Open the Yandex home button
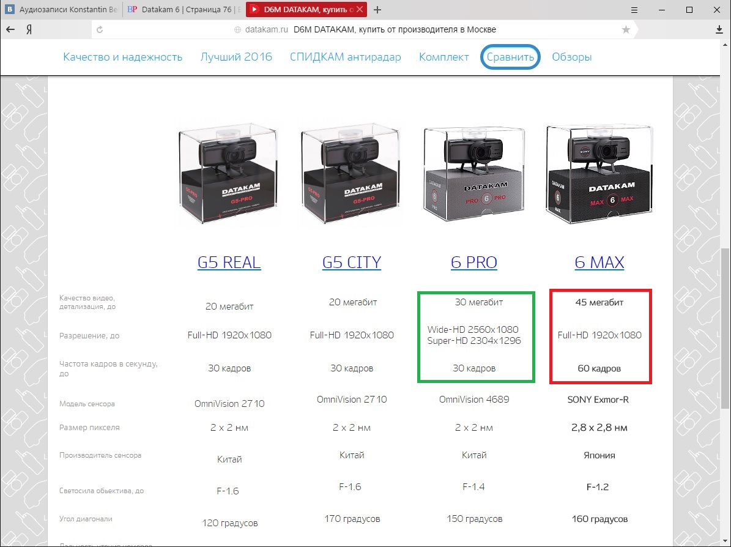Image resolution: width=731 pixels, height=547 pixels. click(29, 30)
